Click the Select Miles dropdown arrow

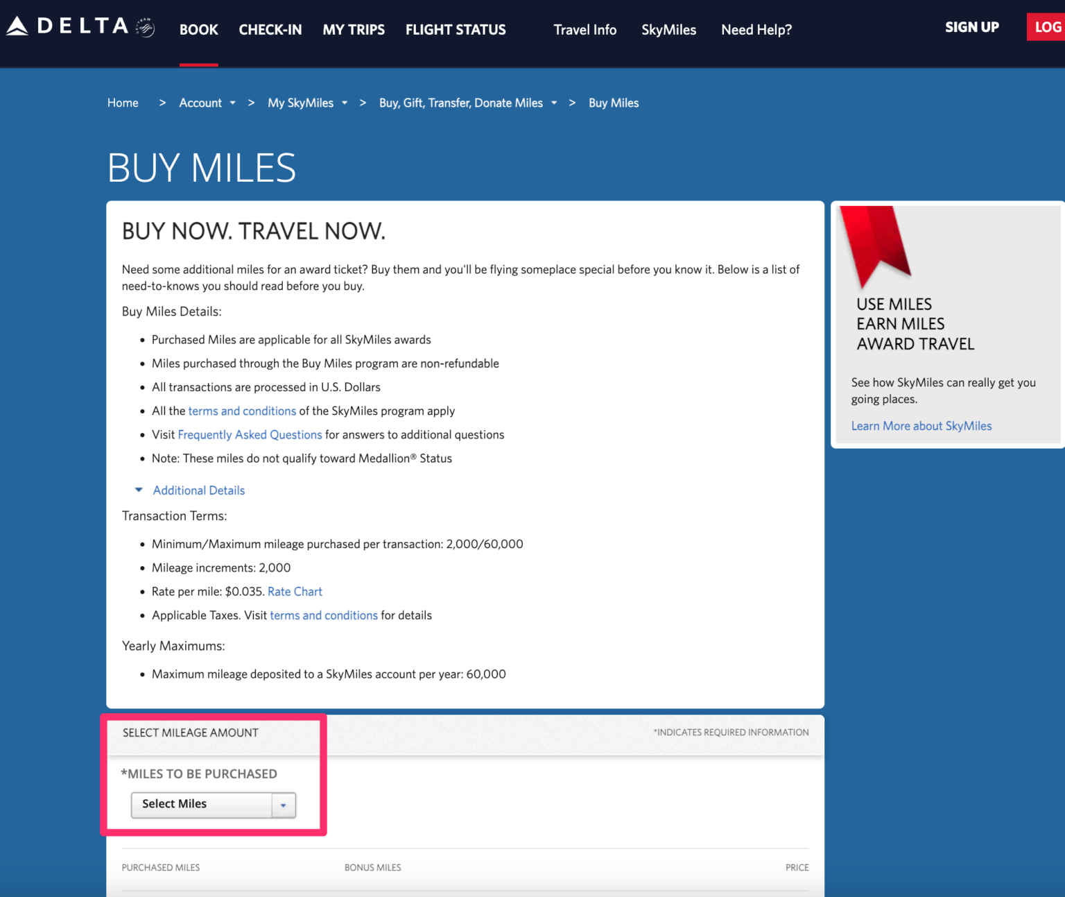click(x=284, y=805)
